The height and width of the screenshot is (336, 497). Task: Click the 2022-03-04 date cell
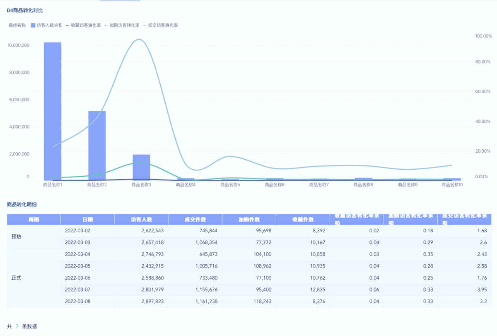click(x=77, y=254)
